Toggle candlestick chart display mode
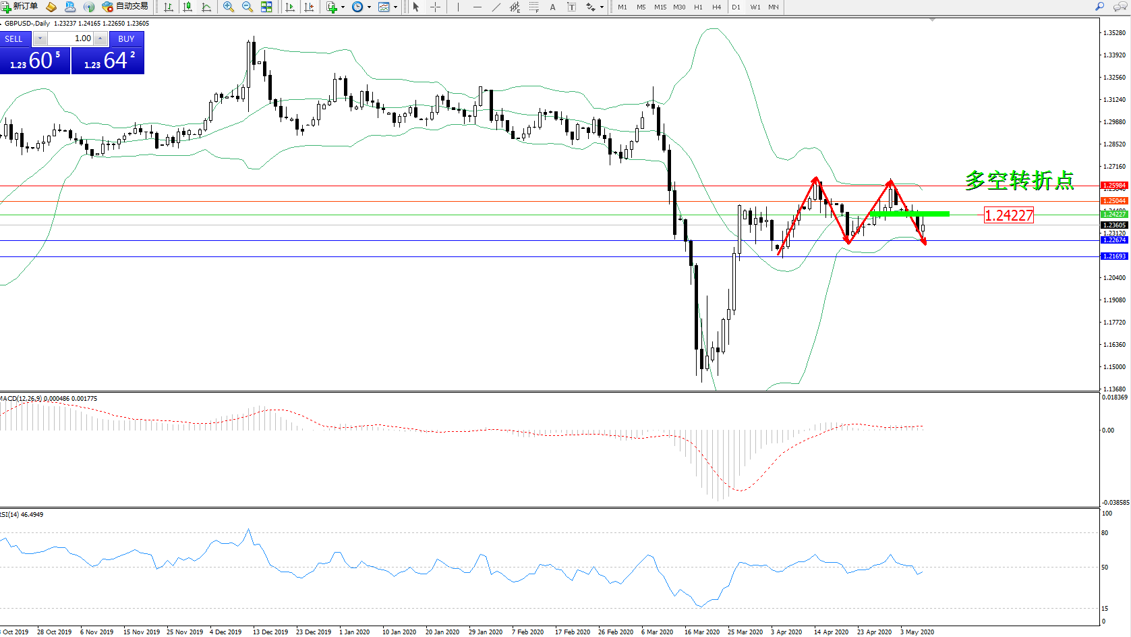This screenshot has width=1131, height=637. tap(187, 7)
